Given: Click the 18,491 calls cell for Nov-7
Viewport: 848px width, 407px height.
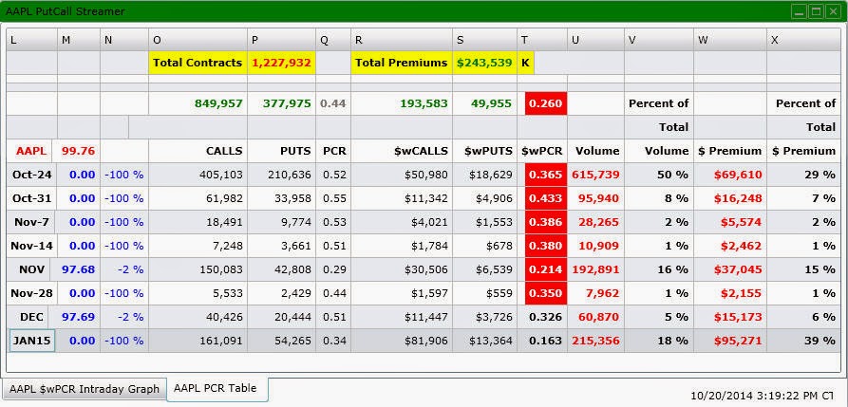Looking at the screenshot, I should coord(198,222).
